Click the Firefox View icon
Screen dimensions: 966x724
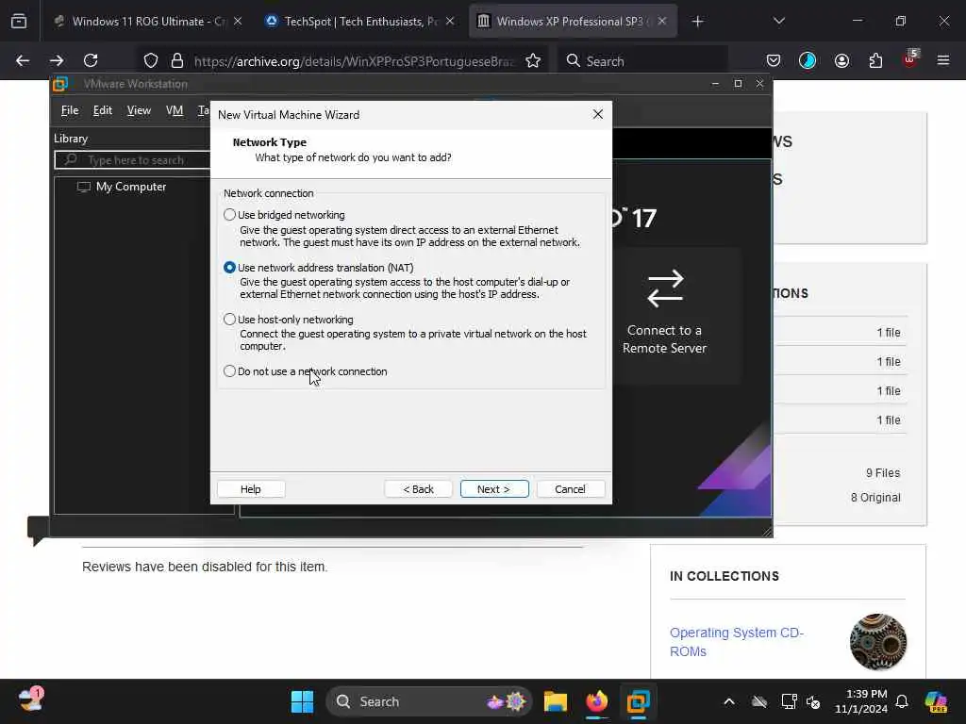19,22
